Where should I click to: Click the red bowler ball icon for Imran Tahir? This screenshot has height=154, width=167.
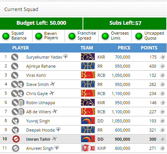pos(16,139)
